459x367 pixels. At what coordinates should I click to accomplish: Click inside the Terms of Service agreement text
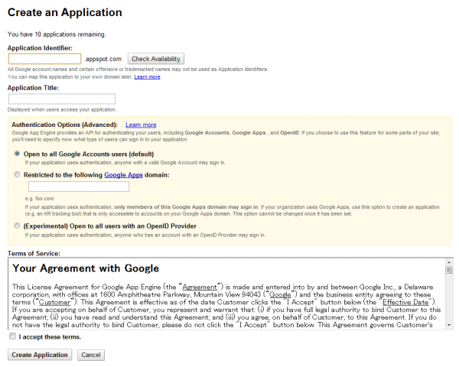tap(222, 302)
